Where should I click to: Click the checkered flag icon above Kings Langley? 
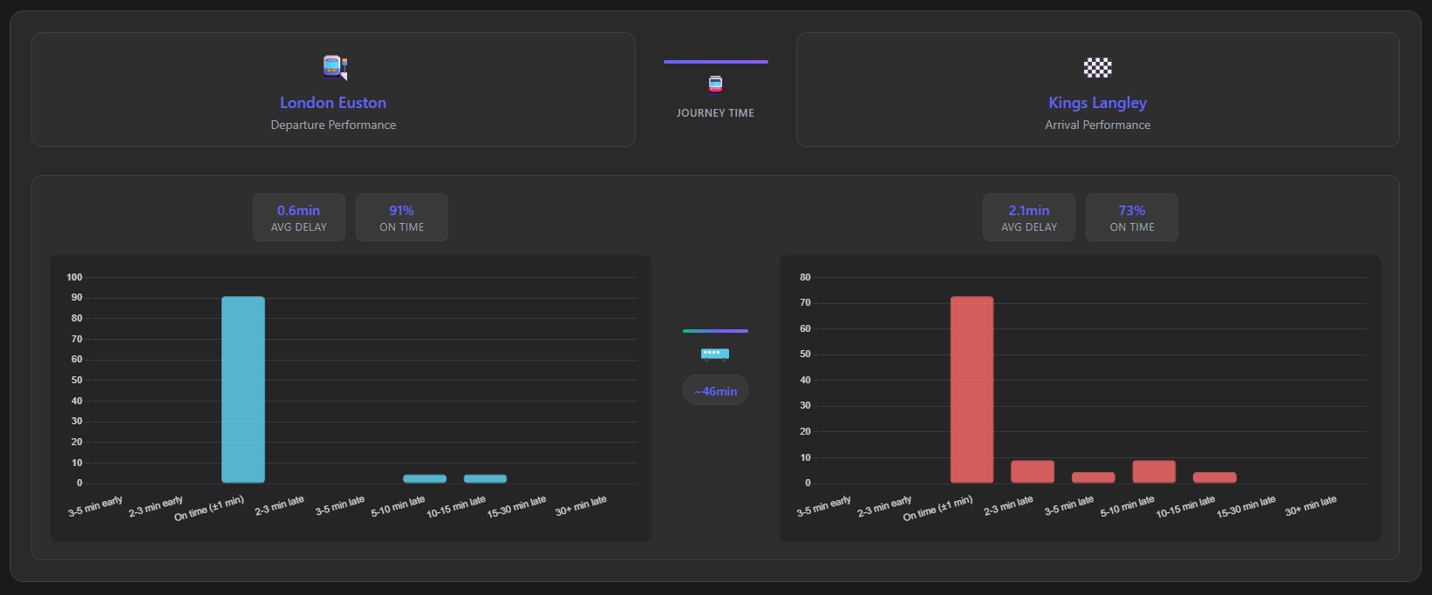(x=1097, y=67)
